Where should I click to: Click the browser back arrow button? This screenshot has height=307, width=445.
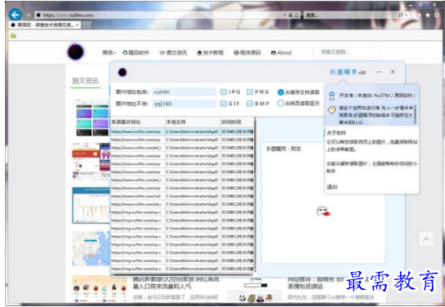(15, 15)
